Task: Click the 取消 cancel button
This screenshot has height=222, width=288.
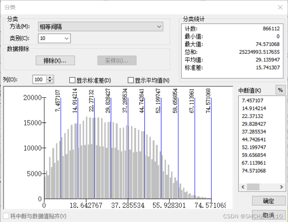Action: 268,215
